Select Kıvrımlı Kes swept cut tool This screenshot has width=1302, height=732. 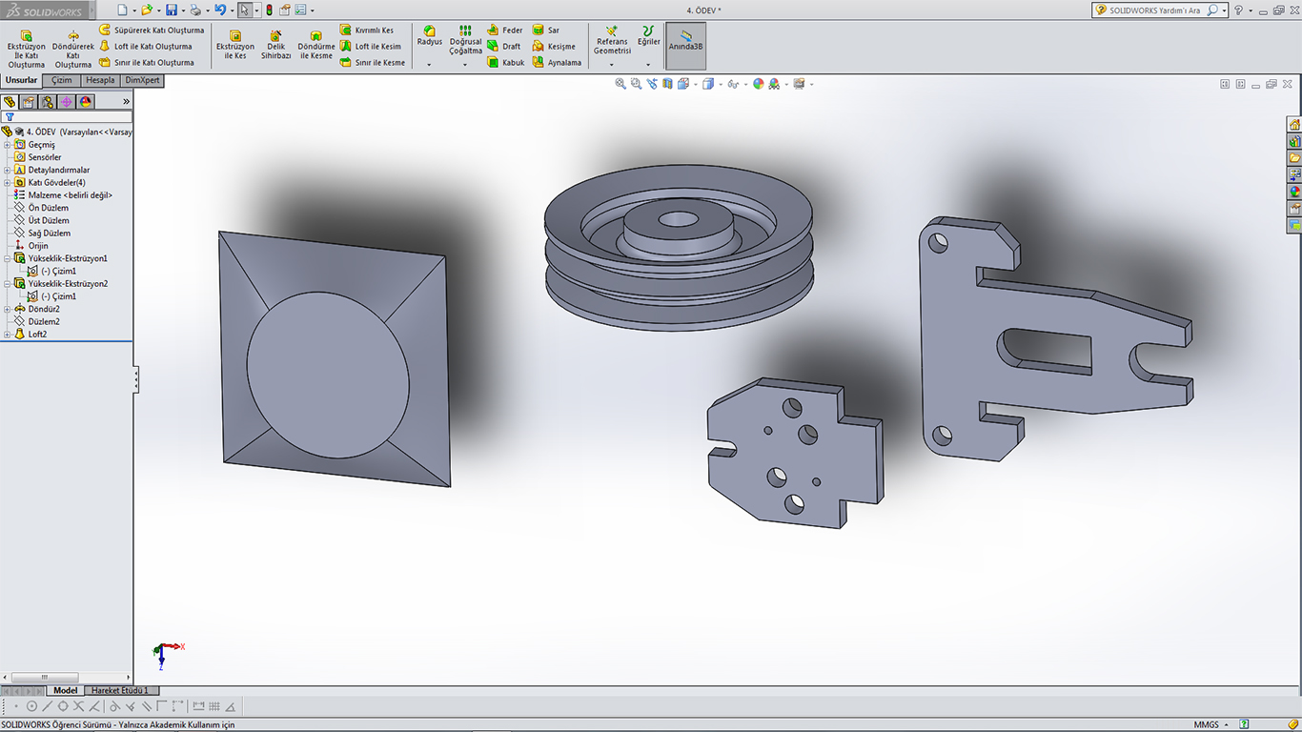pos(367,30)
